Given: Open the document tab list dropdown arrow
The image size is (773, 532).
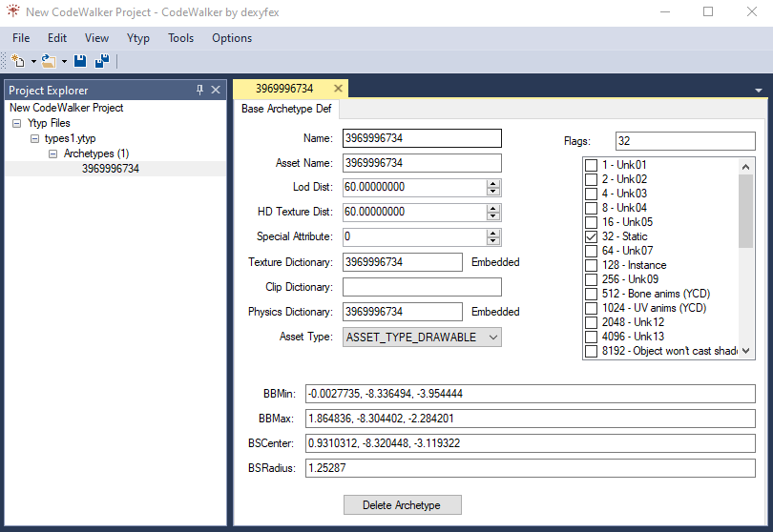Looking at the screenshot, I should 759,91.
